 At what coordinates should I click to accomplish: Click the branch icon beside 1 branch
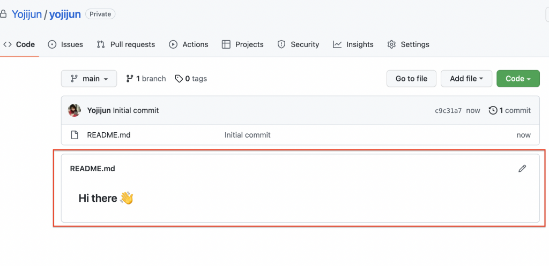130,79
